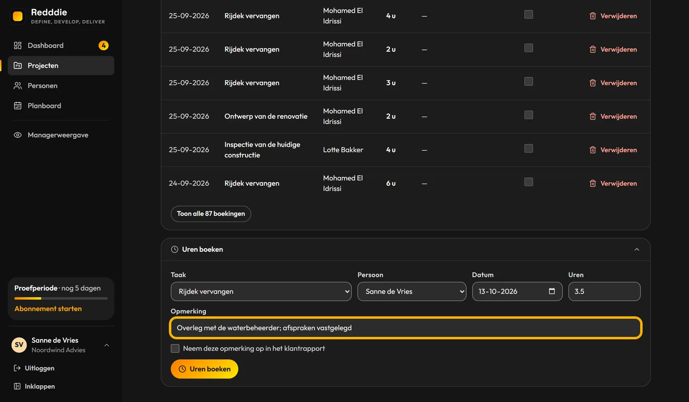Click trash icon for Rijdek vervangen 4 u booking
Viewport: 689px width, 402px height.
click(x=593, y=16)
